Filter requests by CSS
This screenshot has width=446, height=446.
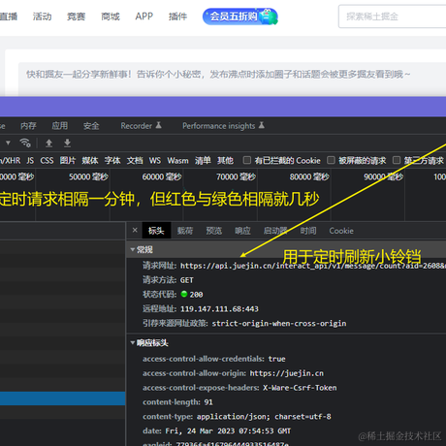(x=47, y=161)
